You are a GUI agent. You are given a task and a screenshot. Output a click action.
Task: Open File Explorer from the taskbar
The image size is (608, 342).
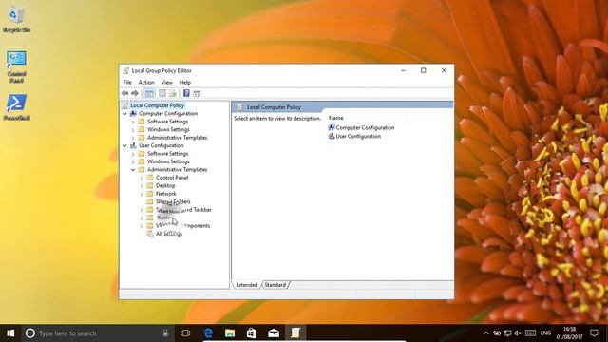[230, 333]
